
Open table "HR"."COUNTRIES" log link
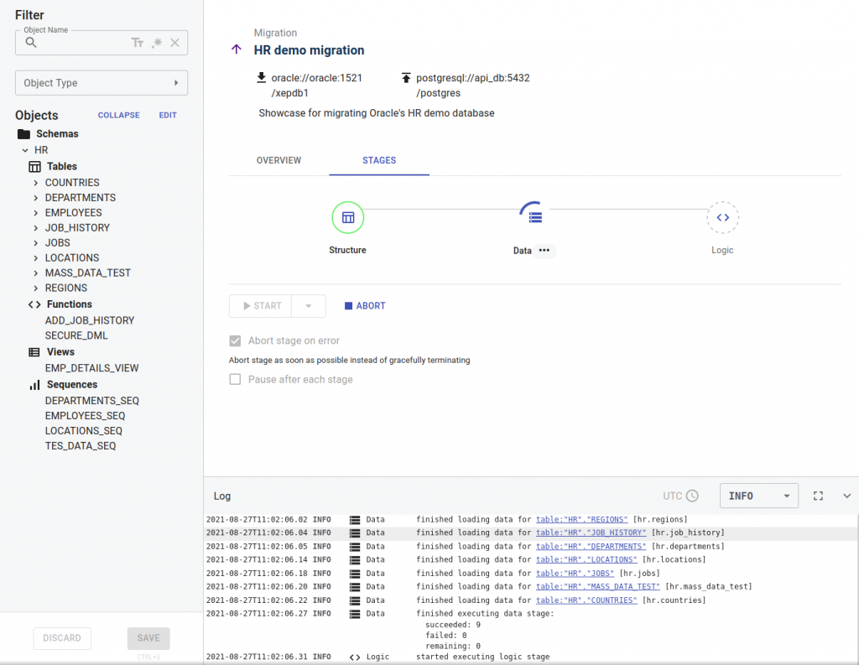(x=586, y=600)
